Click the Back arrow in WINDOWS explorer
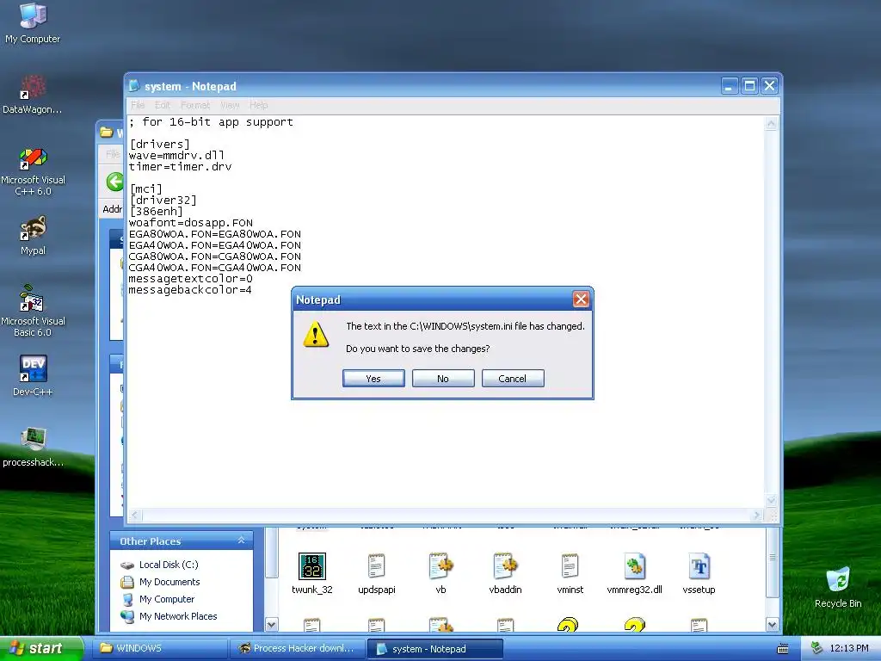Screen dimensions: 881x661 [x=114, y=182]
